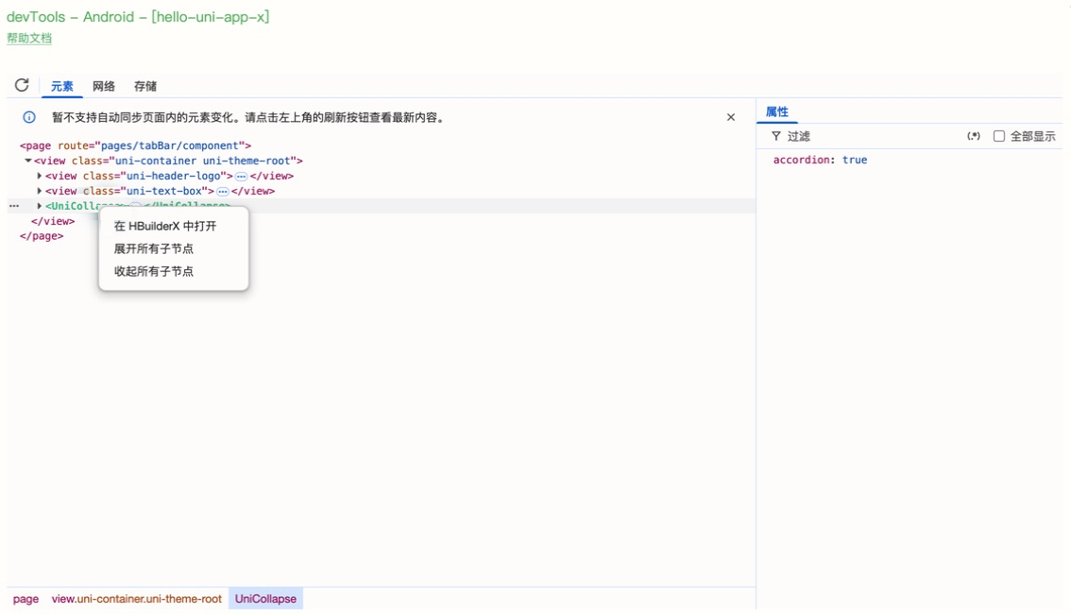This screenshot has width=1071, height=614.
Task: Open the 存储 tab
Action: coord(145,86)
